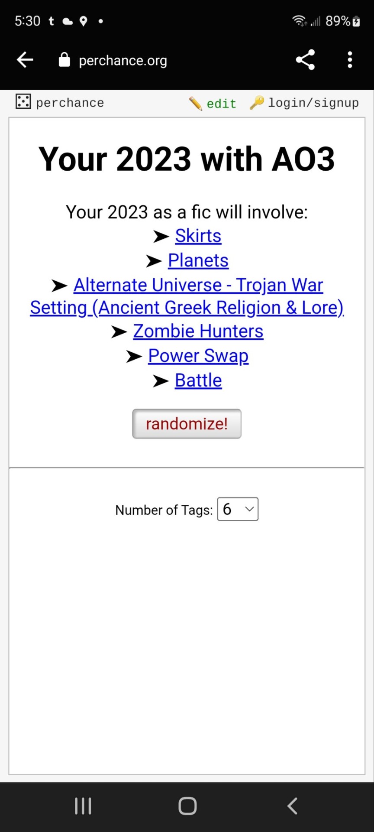This screenshot has height=832, width=374.
Task: Tap the padlock site security icon
Action: pyautogui.click(x=64, y=60)
